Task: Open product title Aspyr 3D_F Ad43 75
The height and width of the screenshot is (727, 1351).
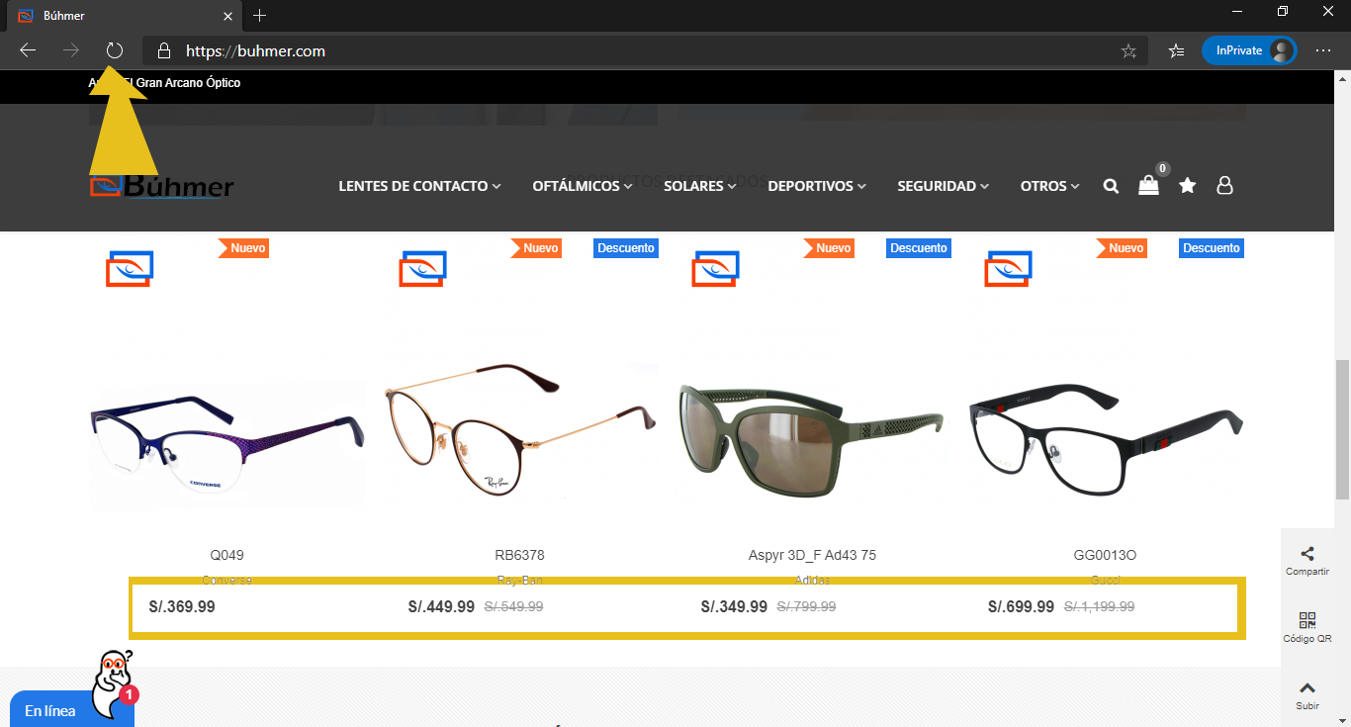Action: [812, 555]
